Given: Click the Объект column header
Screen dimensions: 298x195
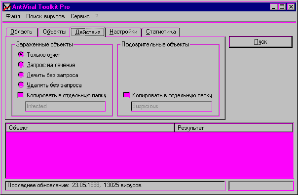Looking at the screenshot, I should click(x=90, y=128).
